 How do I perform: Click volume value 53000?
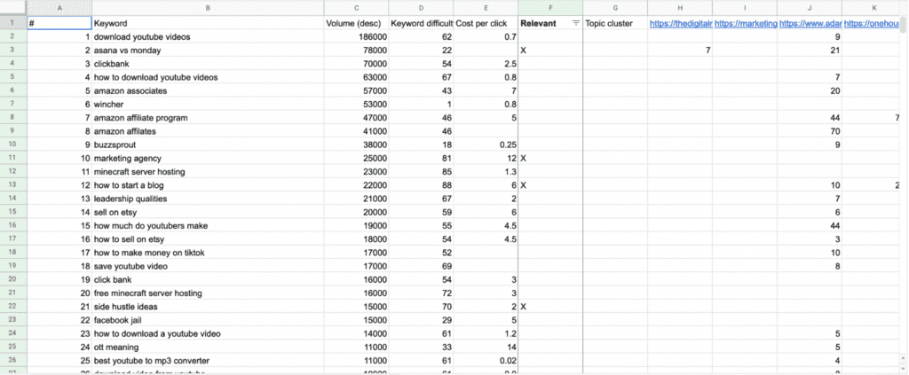[375, 105]
